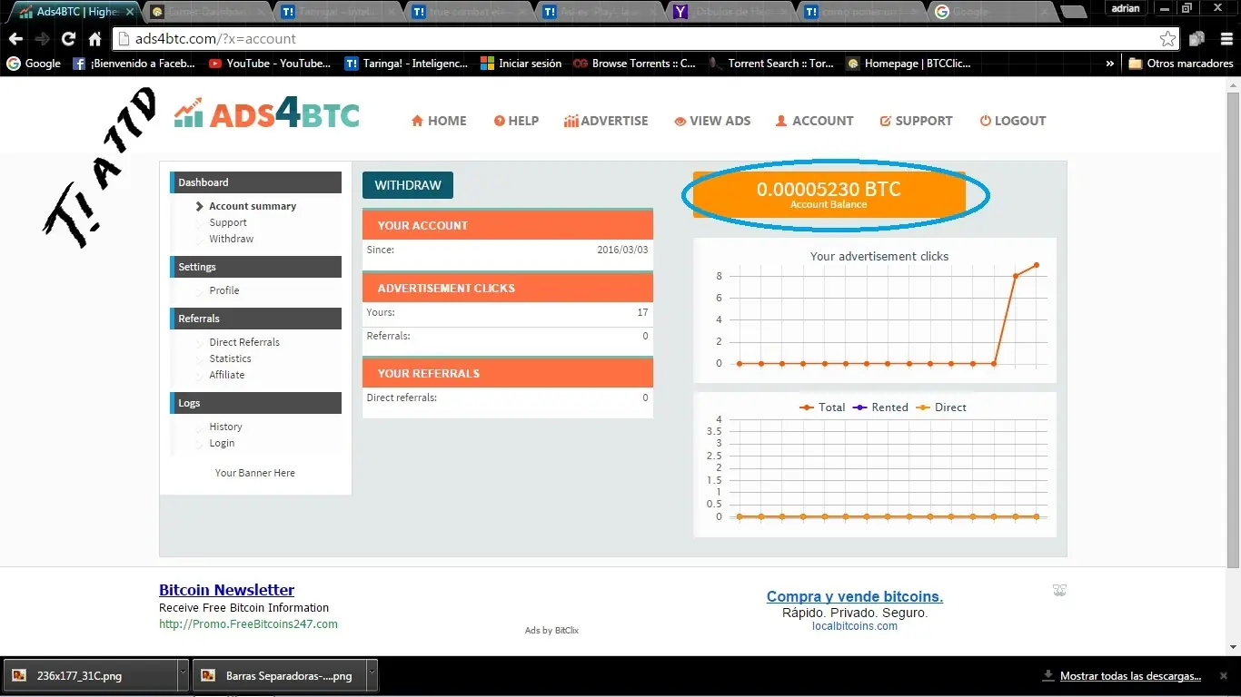Select Account summary in Dashboard sidebar
Screen dimensions: 1241x697
pos(253,206)
